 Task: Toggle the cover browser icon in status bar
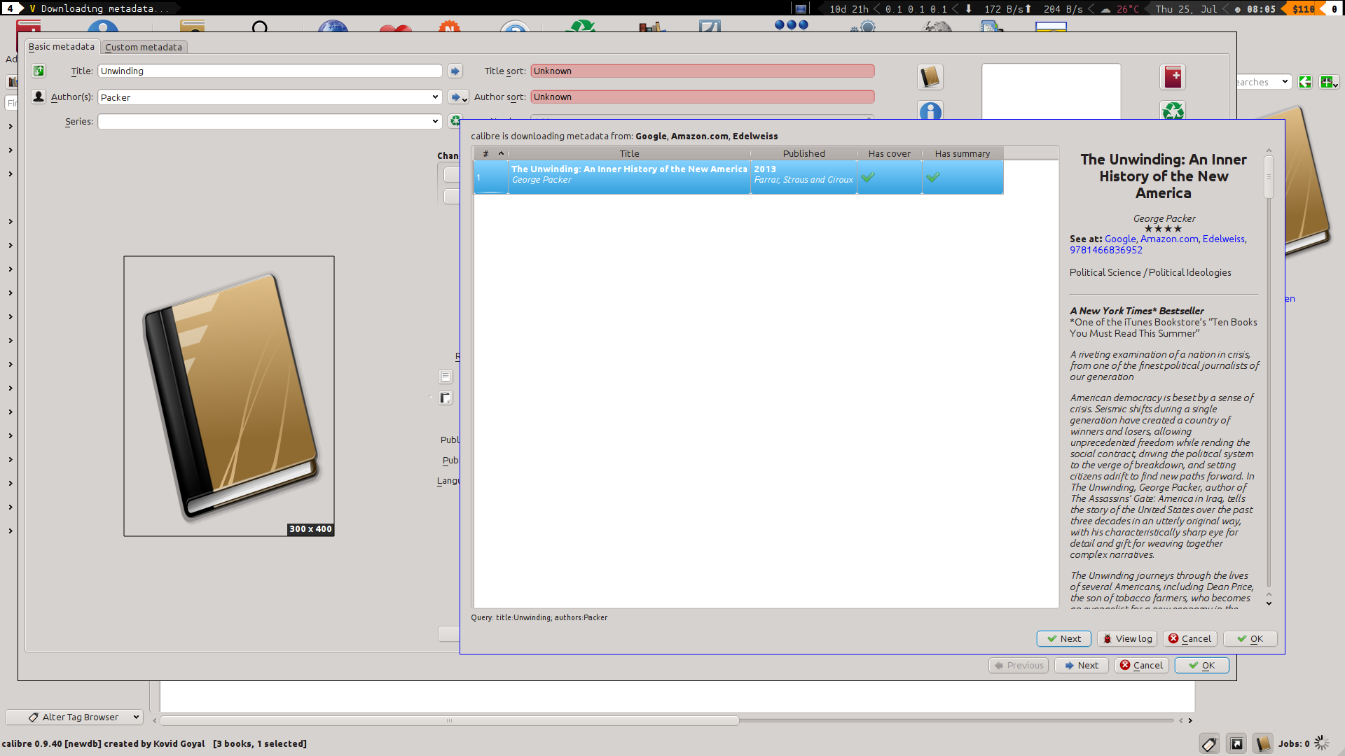pos(1237,743)
